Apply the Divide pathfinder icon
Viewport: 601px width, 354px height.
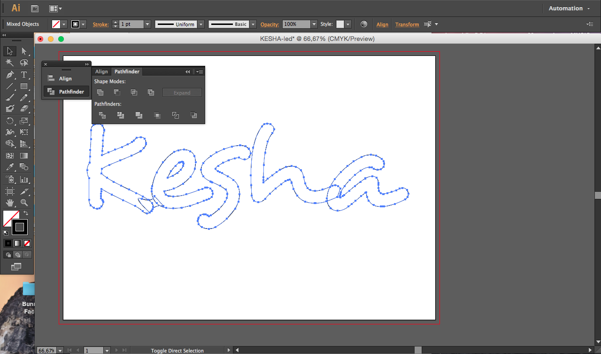coord(102,115)
